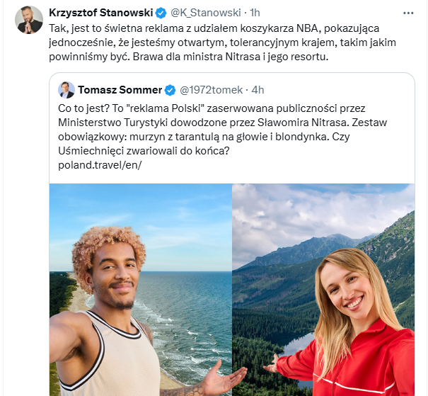Open the @1972tomek handle
Screen dimensions: 428x396
(x=211, y=90)
